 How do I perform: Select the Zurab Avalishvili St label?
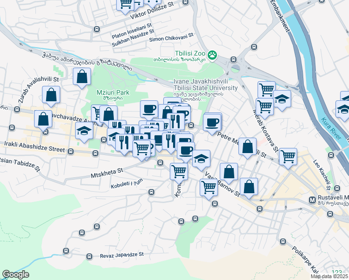[38, 90]
